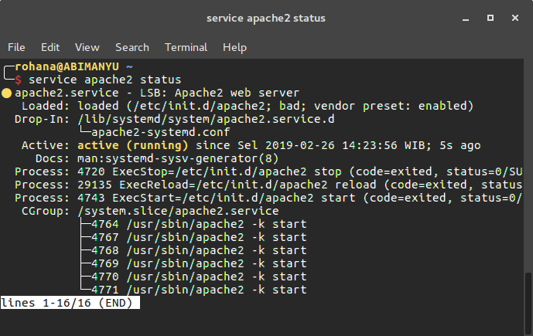533x336 pixels.
Task: Click the yellow status dot before apache2.service
Action: pos(6,93)
